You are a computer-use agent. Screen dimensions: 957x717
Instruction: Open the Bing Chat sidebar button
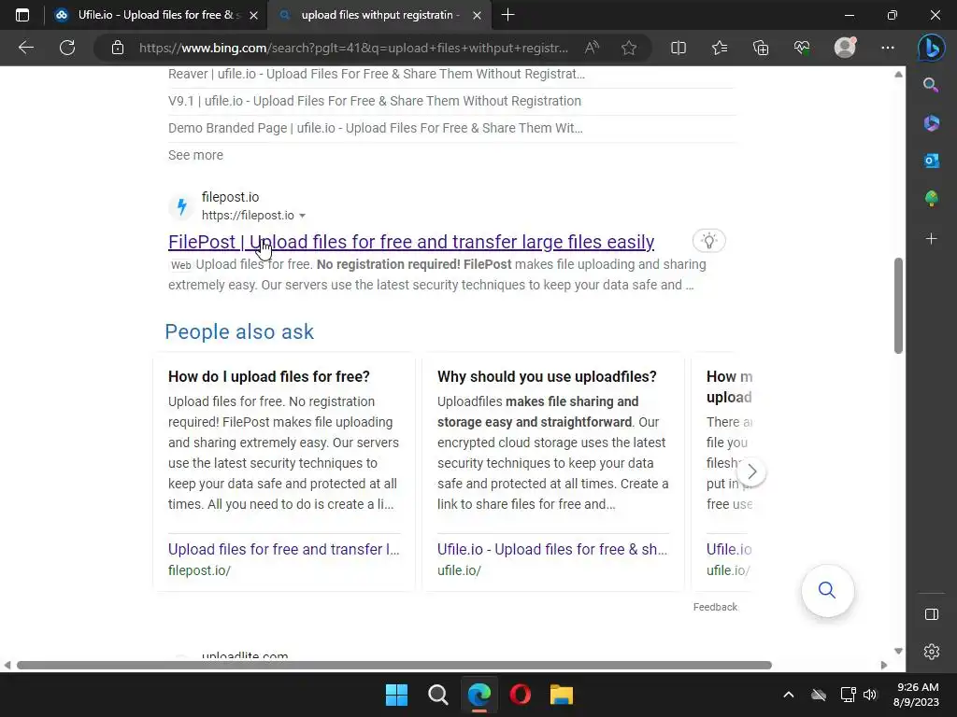coord(932,48)
